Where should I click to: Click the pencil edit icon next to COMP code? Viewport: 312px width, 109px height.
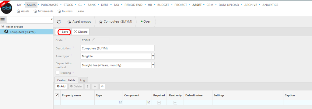point(93,40)
